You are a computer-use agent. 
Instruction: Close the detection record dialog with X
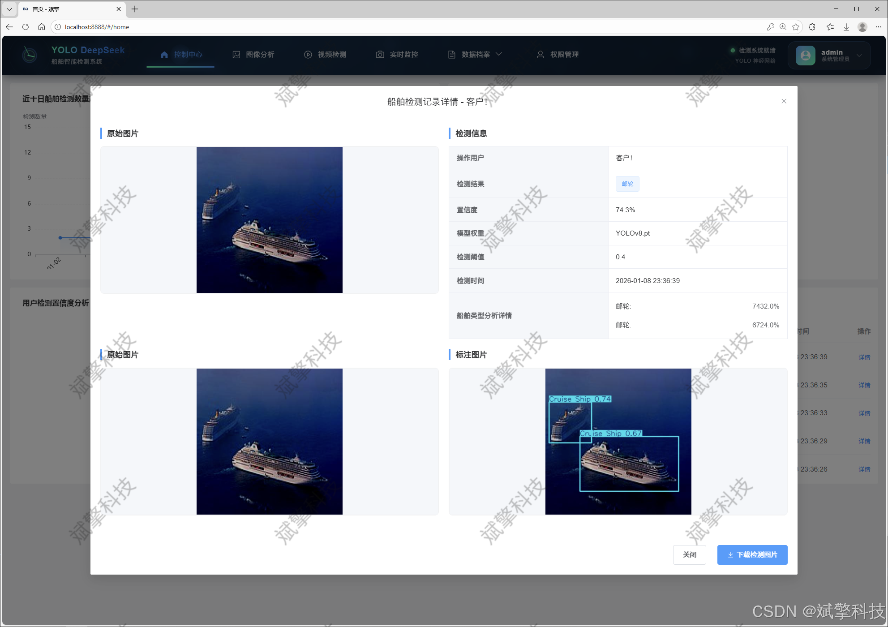pos(784,101)
